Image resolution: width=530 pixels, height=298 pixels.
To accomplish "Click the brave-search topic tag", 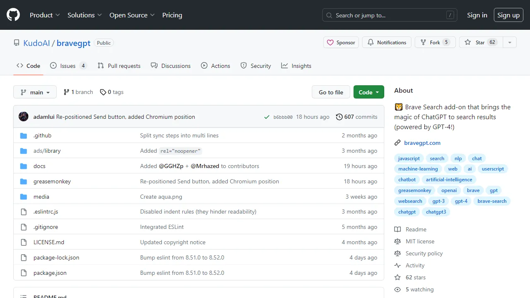I will click(492, 201).
